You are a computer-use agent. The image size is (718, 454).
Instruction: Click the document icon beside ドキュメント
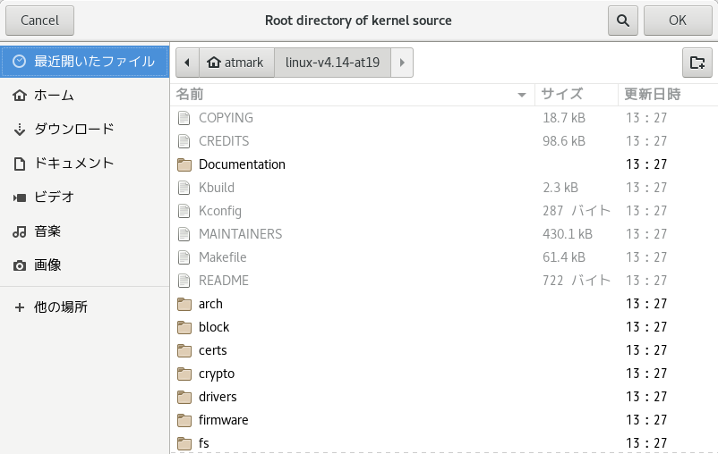click(19, 164)
